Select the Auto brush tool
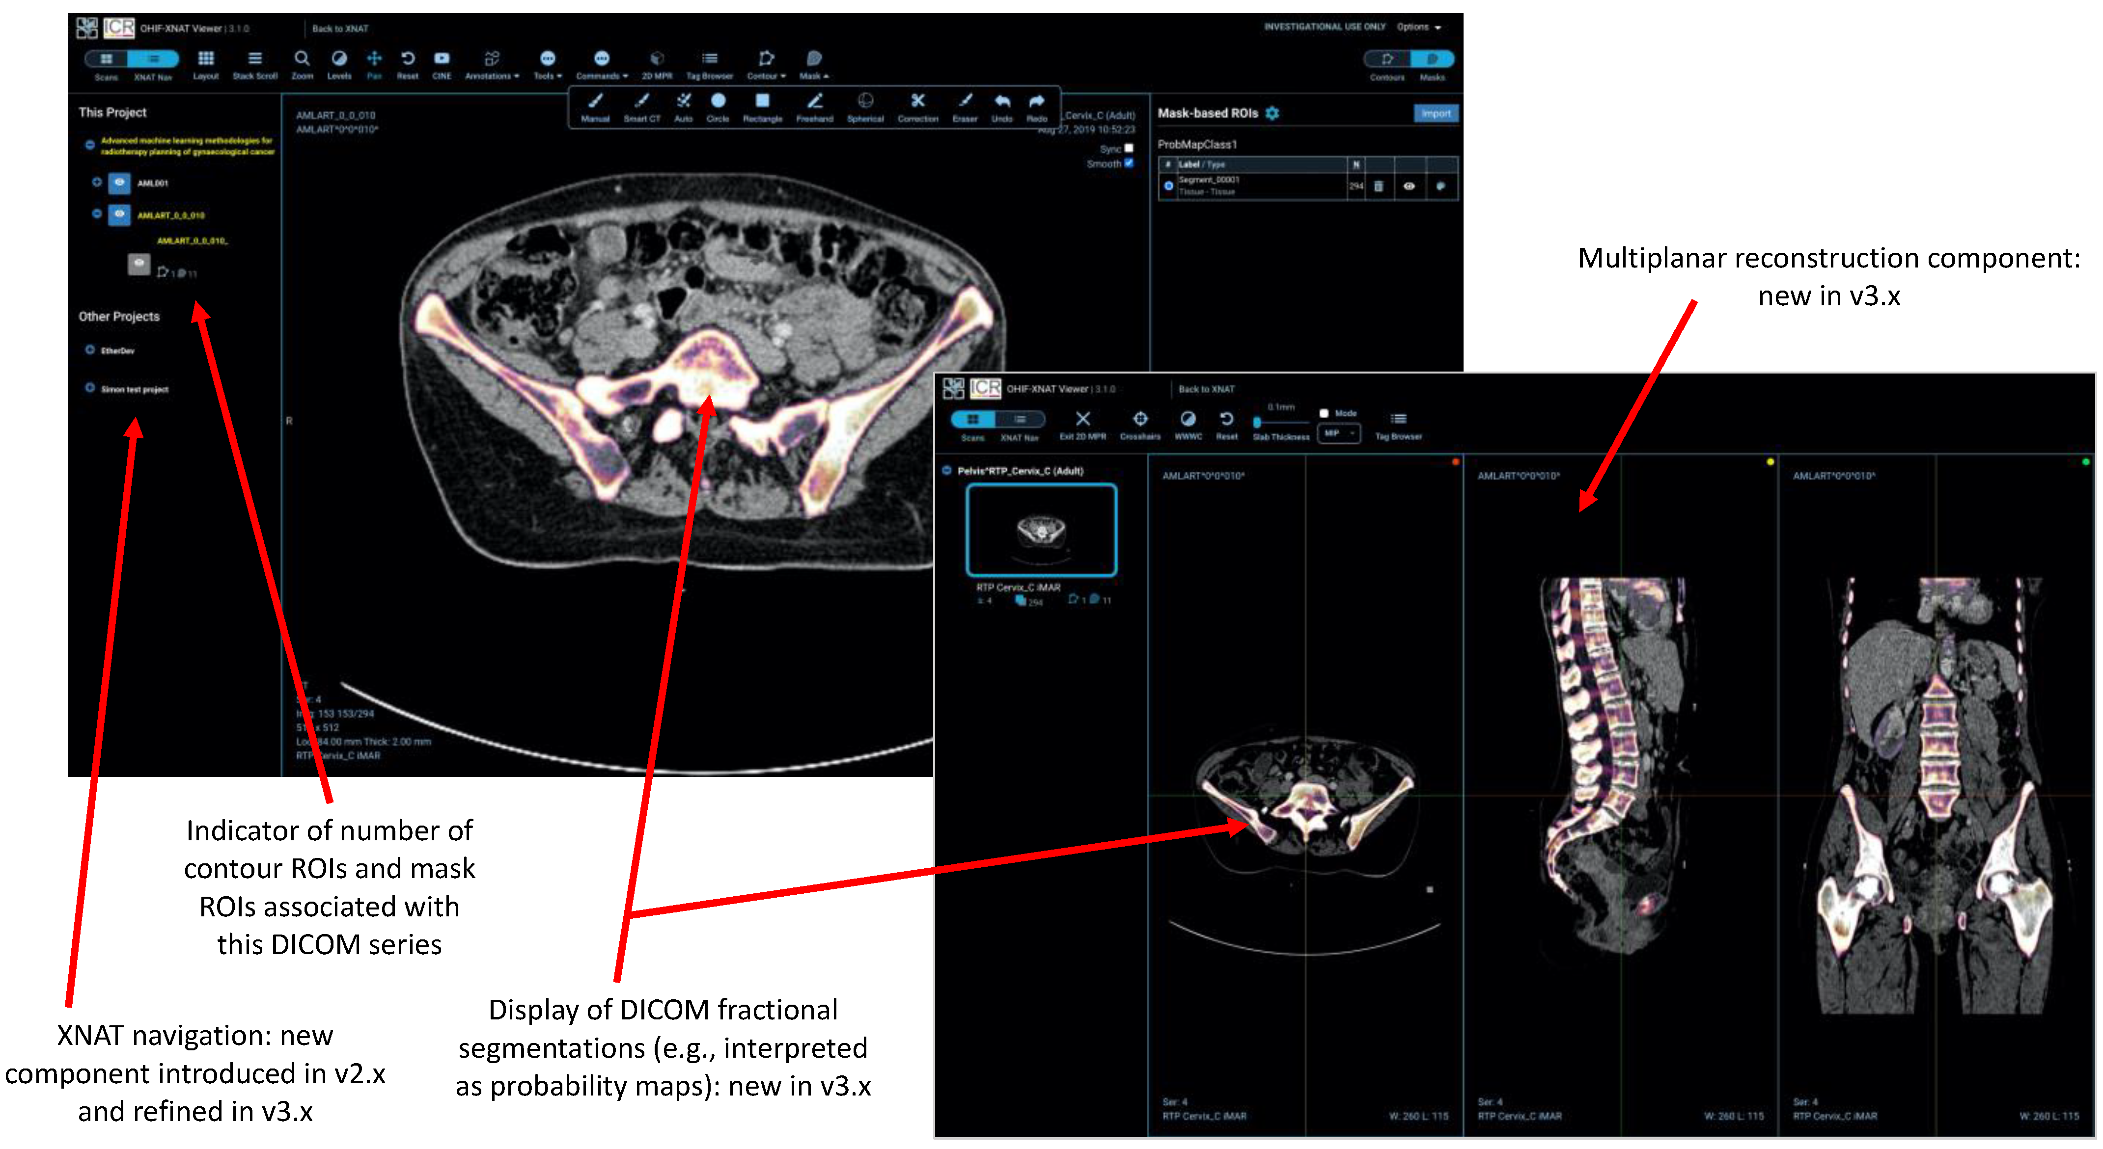This screenshot has width=2103, height=1149. click(x=683, y=107)
